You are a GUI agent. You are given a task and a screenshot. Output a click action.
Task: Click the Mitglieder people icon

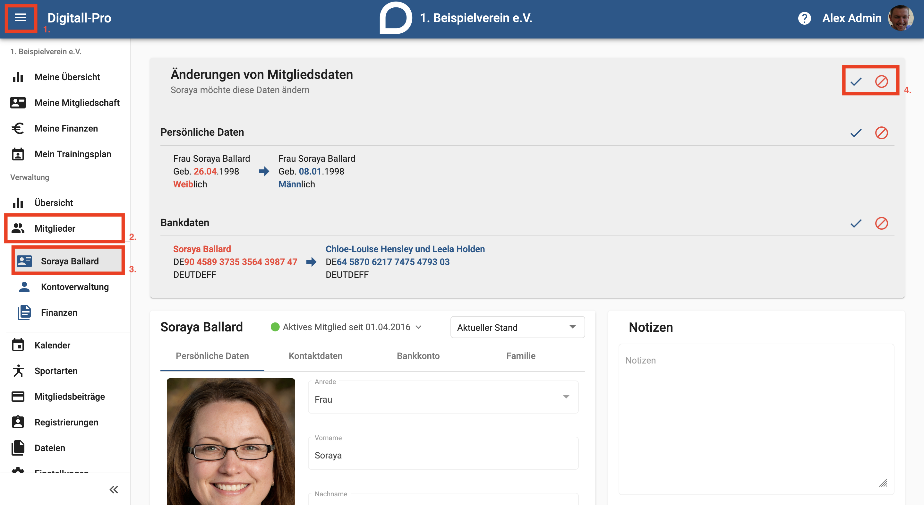tap(18, 228)
